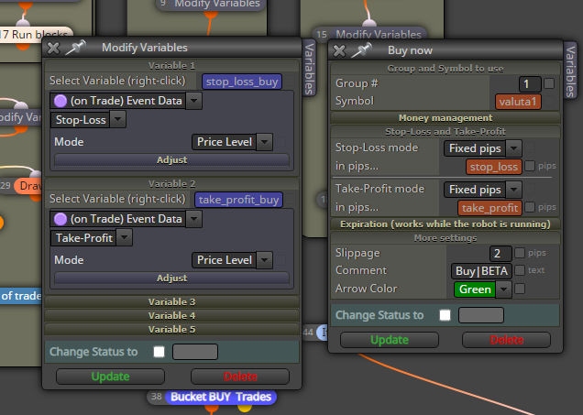
Task: Toggle checkbox beside stop_loss_buy variable
Action: coord(290,81)
